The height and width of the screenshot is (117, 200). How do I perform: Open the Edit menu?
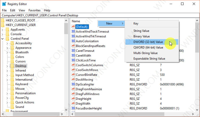[12, 10]
